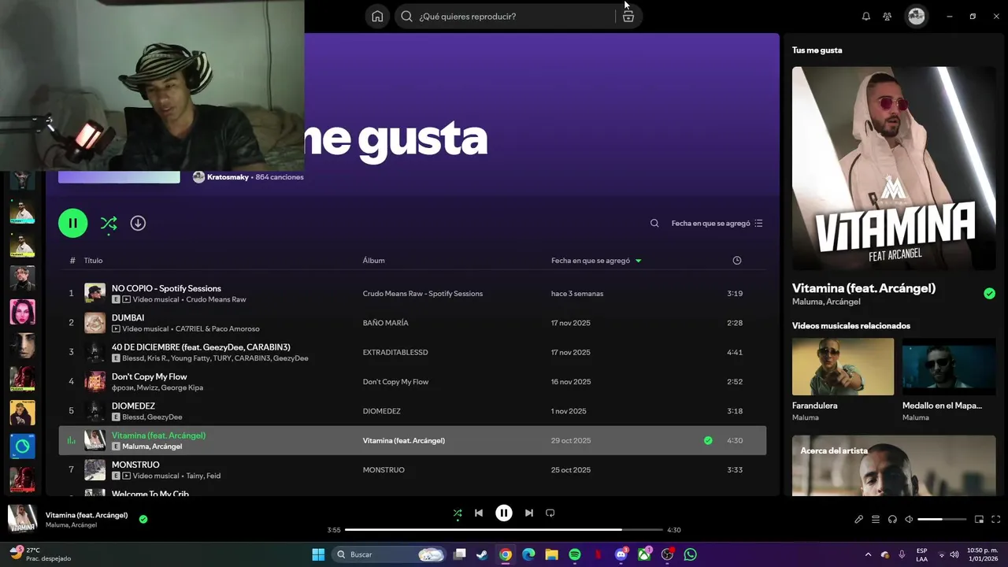Viewport: 1008px width, 567px height.
Task: Open the miniplayer
Action: click(979, 519)
